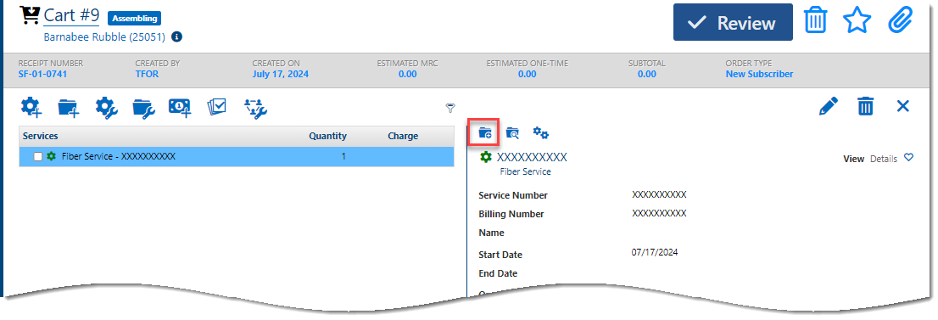
Task: Click the Add Charge money-plus icon
Action: 180,107
